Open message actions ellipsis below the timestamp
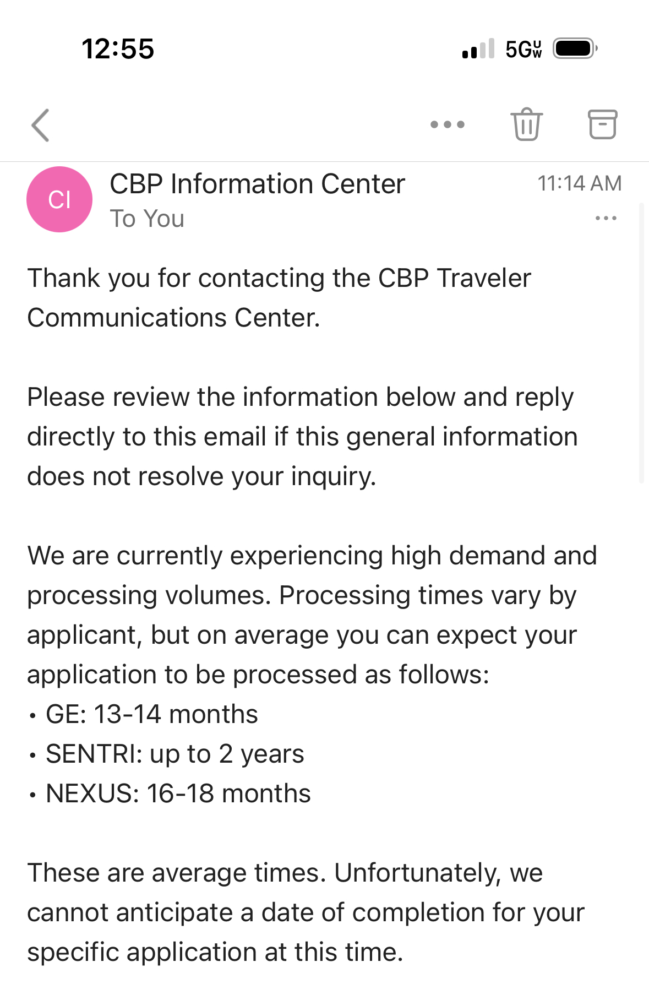649x1000 pixels. 606,219
